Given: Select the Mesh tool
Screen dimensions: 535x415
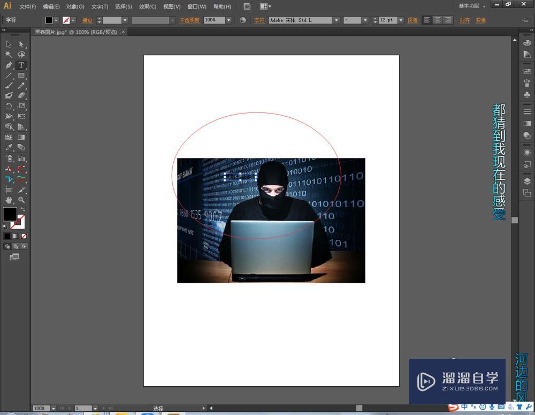Looking at the screenshot, I should pyautogui.click(x=9, y=137).
